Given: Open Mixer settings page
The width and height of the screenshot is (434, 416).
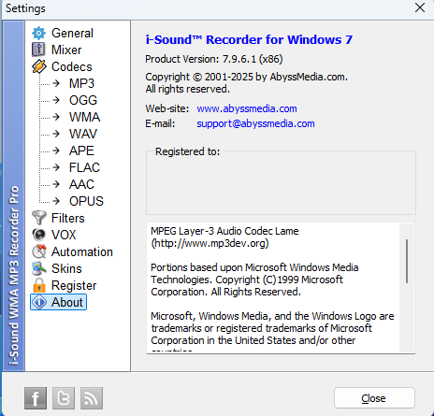Looking at the screenshot, I should click(x=66, y=50).
